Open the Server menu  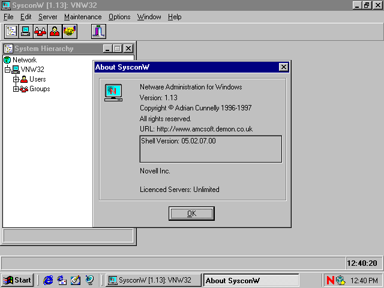[48, 17]
